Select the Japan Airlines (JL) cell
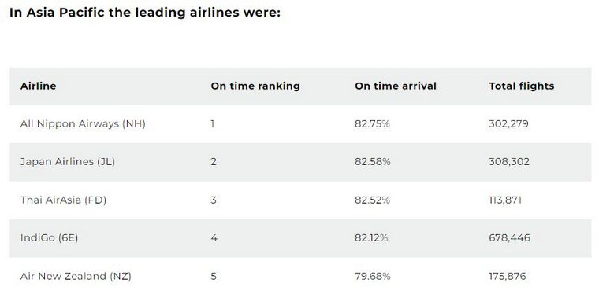Screen dimensions: 599x294 coord(68,162)
